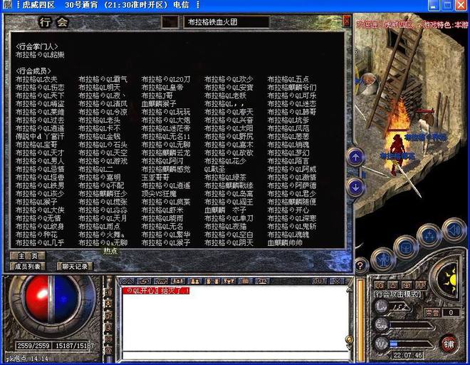Click chat scrollbar up arrow
Image resolution: width=470 pixels, height=365 pixels.
[349, 289]
